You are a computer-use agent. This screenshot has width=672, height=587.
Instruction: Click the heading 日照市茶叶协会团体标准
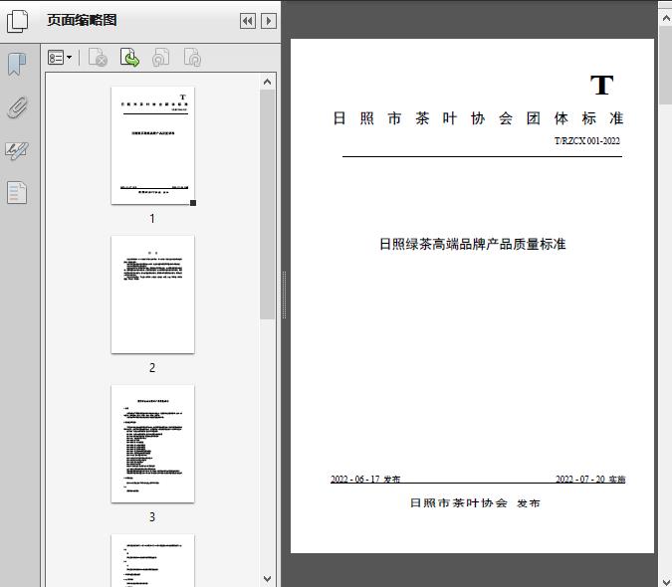click(478, 118)
